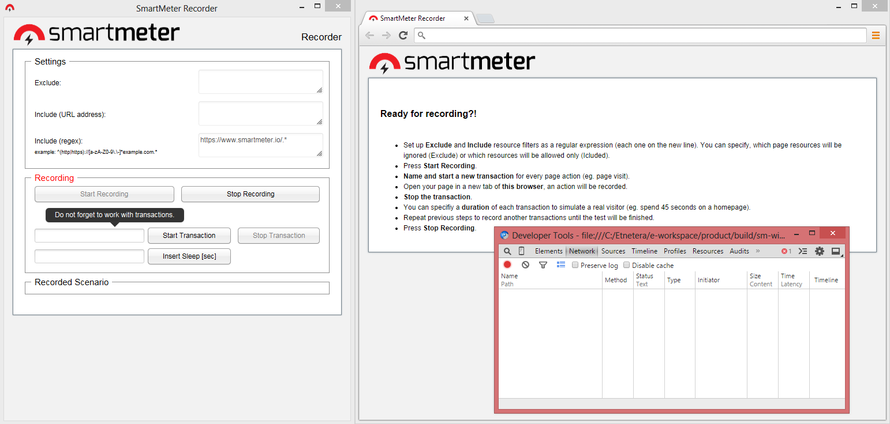This screenshot has width=890, height=424.
Task: Click the Stop Transaction button
Action: pos(279,236)
